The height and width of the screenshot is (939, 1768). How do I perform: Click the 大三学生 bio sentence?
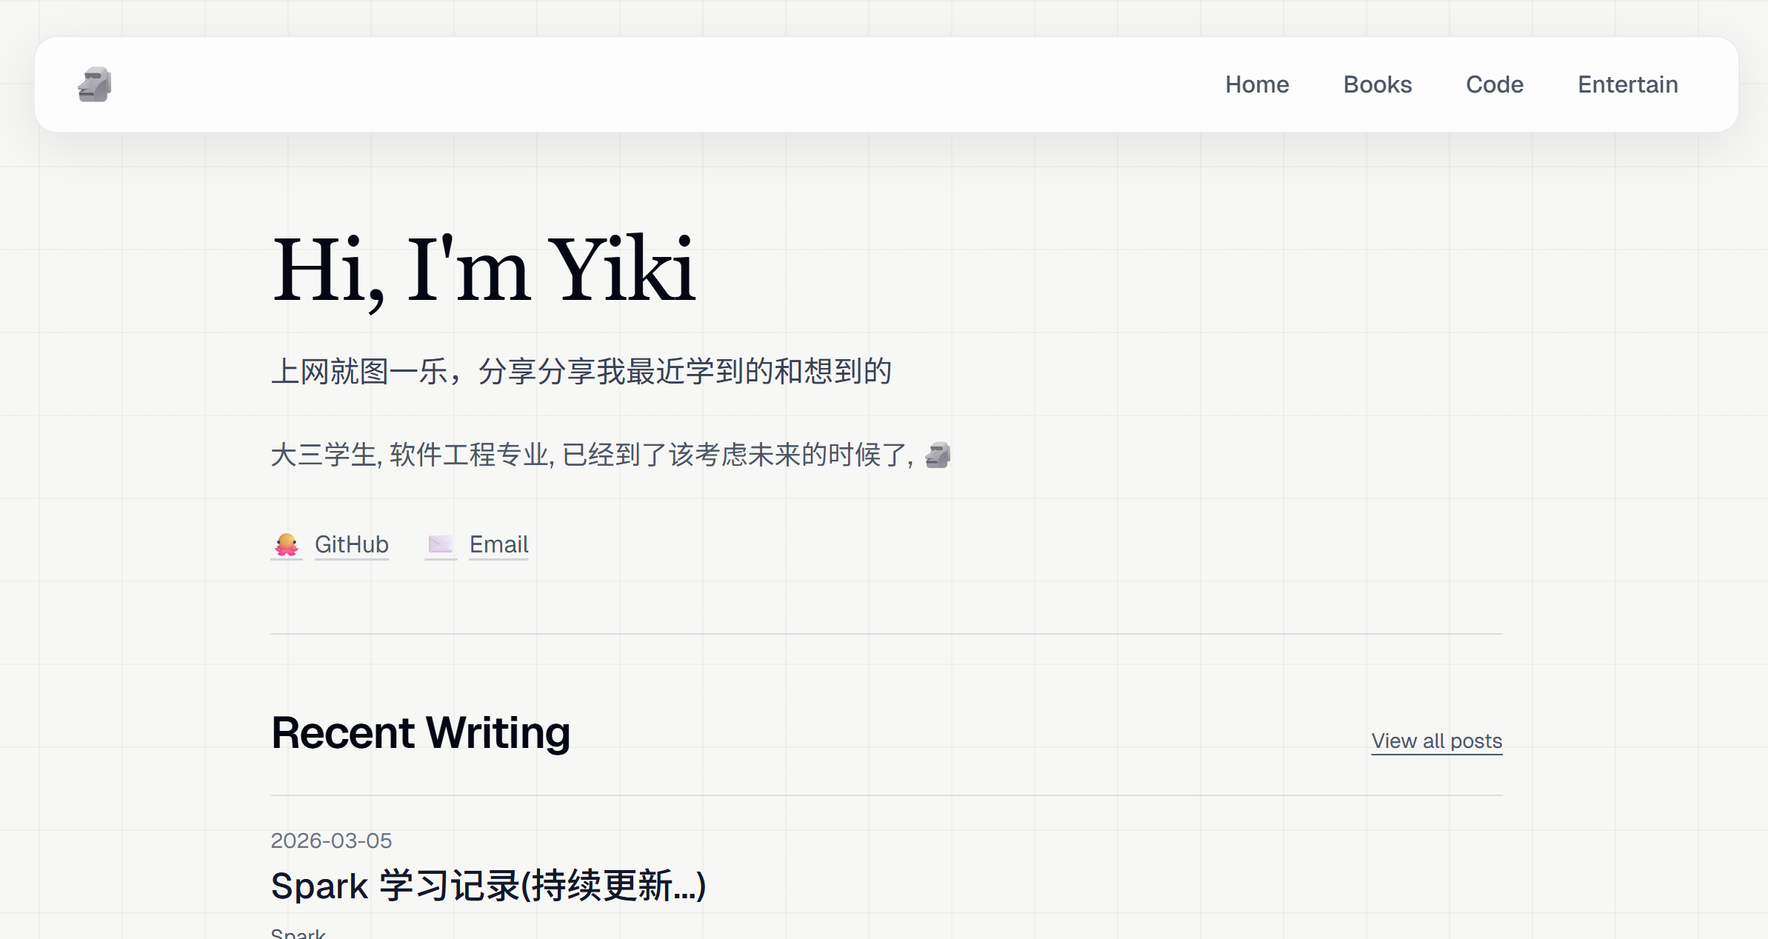[593, 455]
